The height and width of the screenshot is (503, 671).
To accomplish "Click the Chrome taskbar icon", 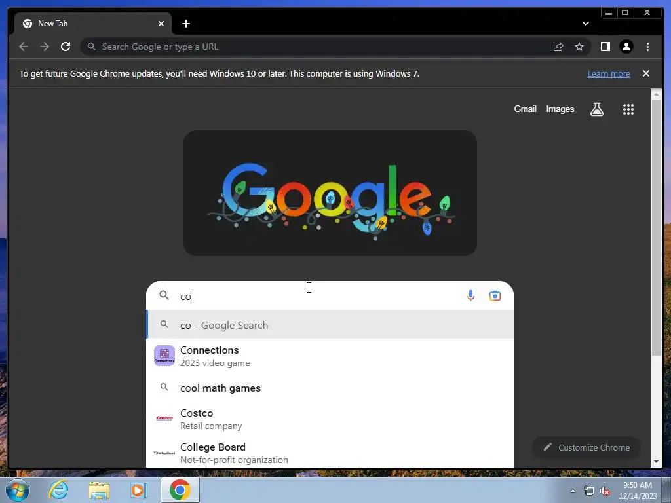I will click(x=180, y=490).
